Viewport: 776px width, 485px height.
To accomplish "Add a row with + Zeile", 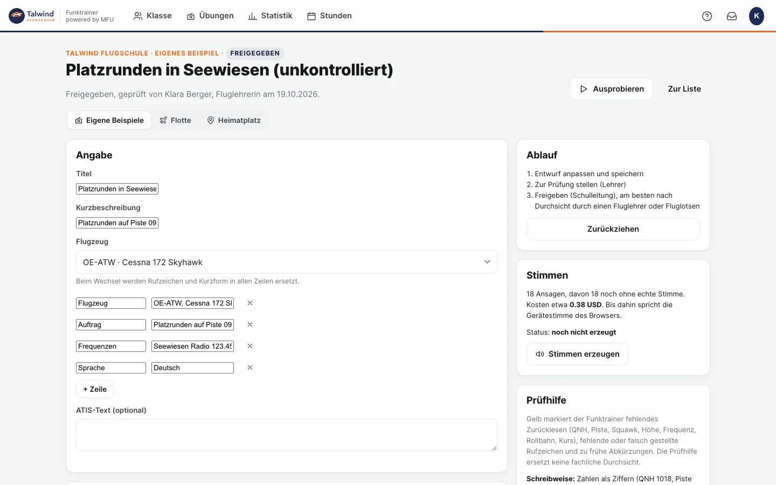I will (x=95, y=389).
